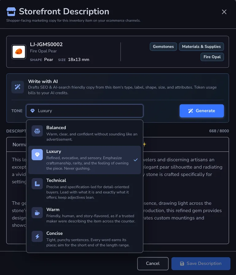The width and height of the screenshot is (236, 275).
Task: Click the 18x13 mm size value
Action: (x=78, y=60)
